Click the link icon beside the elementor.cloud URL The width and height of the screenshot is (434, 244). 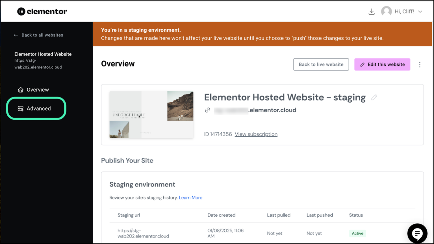(x=208, y=110)
